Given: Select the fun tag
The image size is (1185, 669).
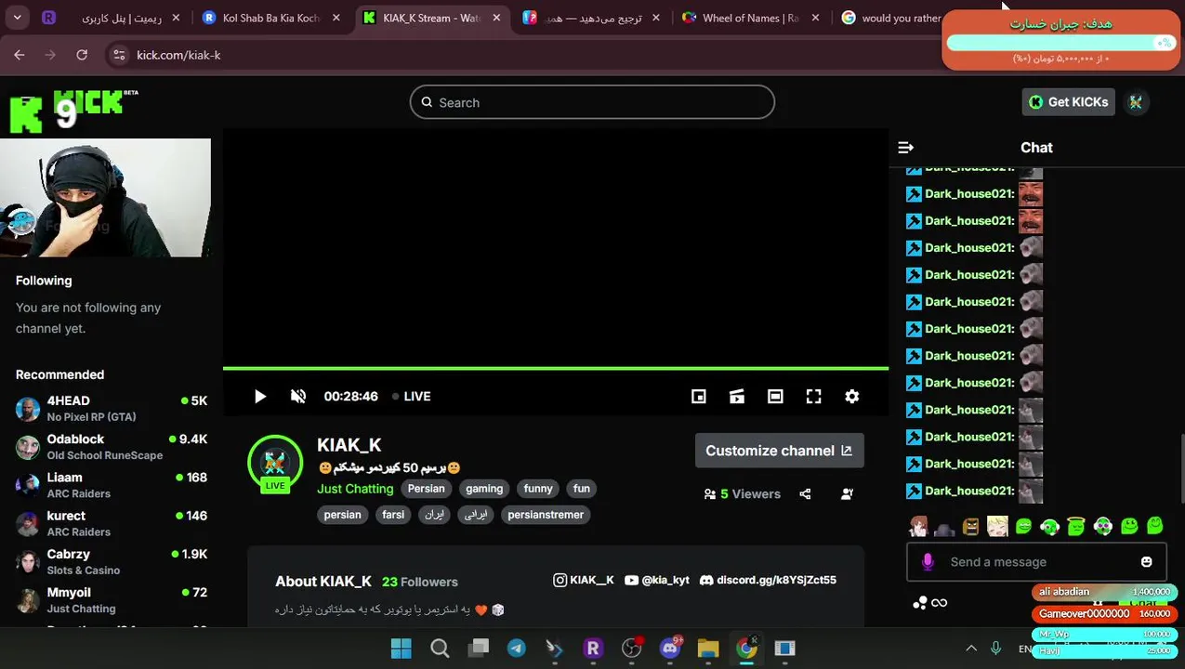Looking at the screenshot, I should click(x=582, y=489).
